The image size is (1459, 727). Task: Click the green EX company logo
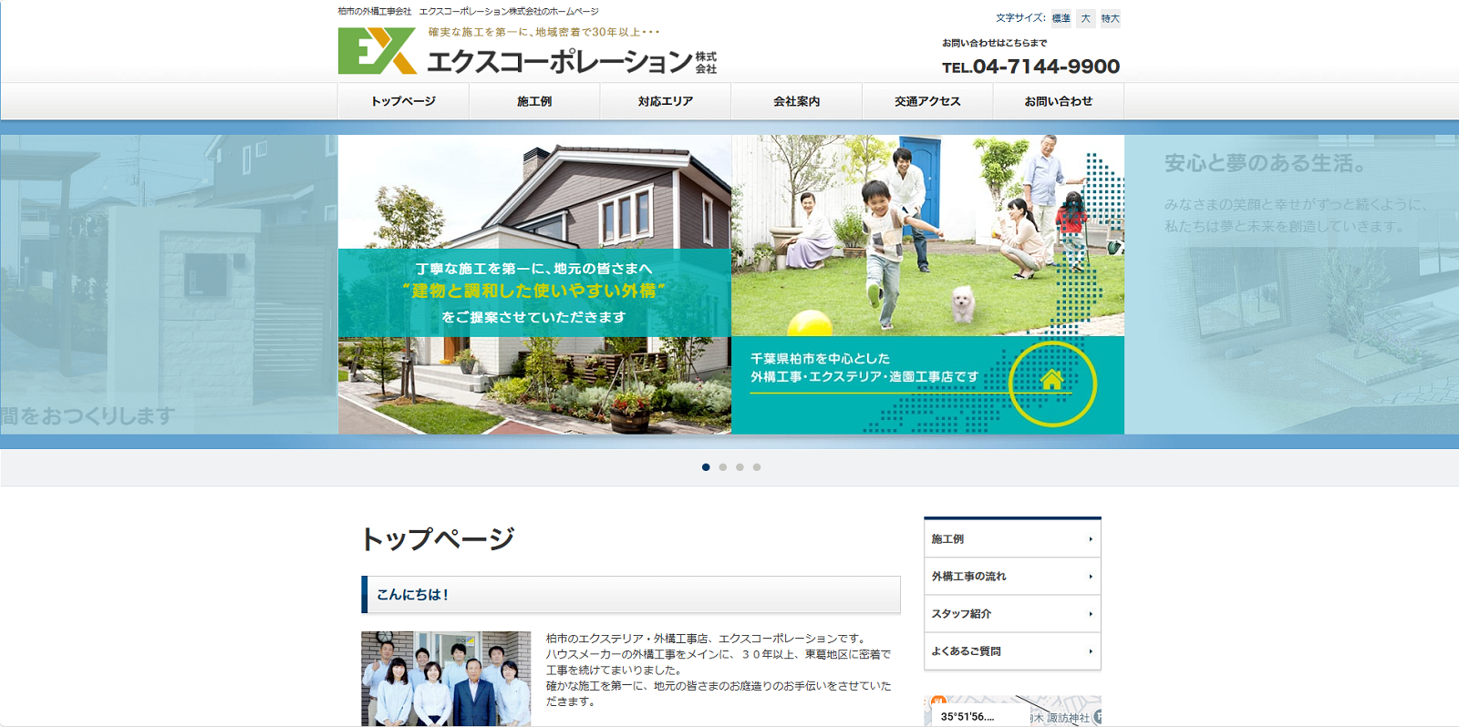[x=378, y=51]
